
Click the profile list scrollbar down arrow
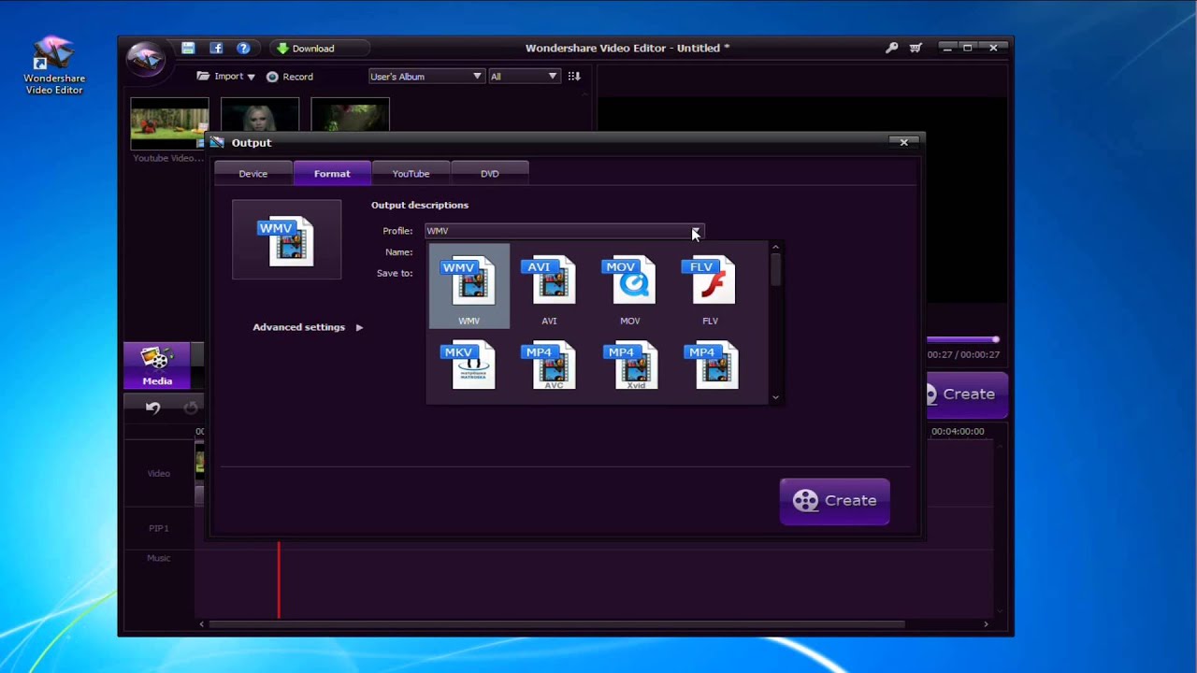pyautogui.click(x=775, y=397)
